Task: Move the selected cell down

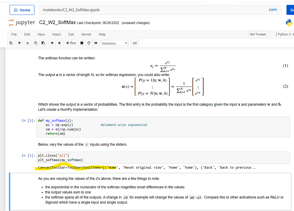Action: tap(59, 43)
